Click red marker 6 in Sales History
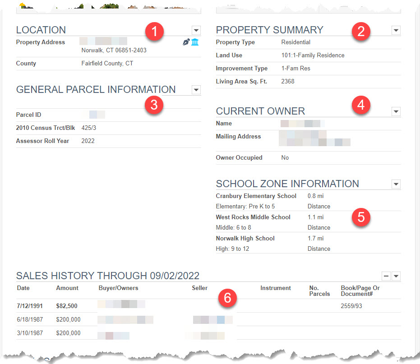 point(228,298)
